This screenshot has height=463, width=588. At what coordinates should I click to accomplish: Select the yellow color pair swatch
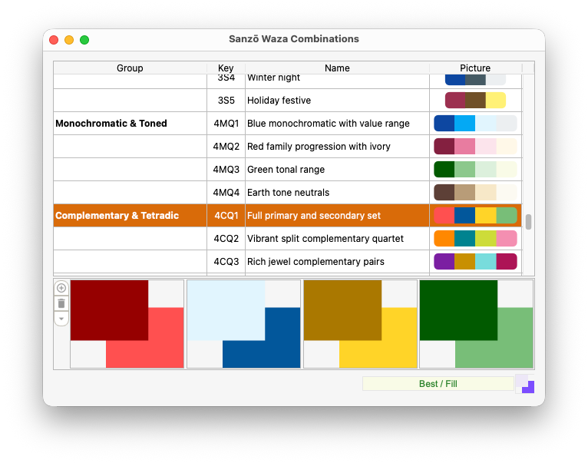tap(360, 324)
